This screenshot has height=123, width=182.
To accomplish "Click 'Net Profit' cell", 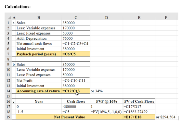I will point(39,81).
